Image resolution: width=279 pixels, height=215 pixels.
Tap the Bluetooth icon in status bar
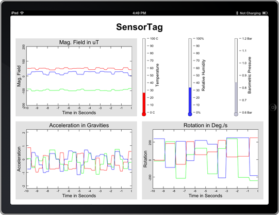click(237, 13)
